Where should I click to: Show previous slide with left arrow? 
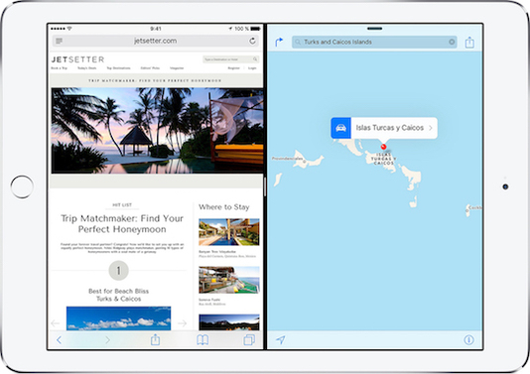(x=56, y=323)
